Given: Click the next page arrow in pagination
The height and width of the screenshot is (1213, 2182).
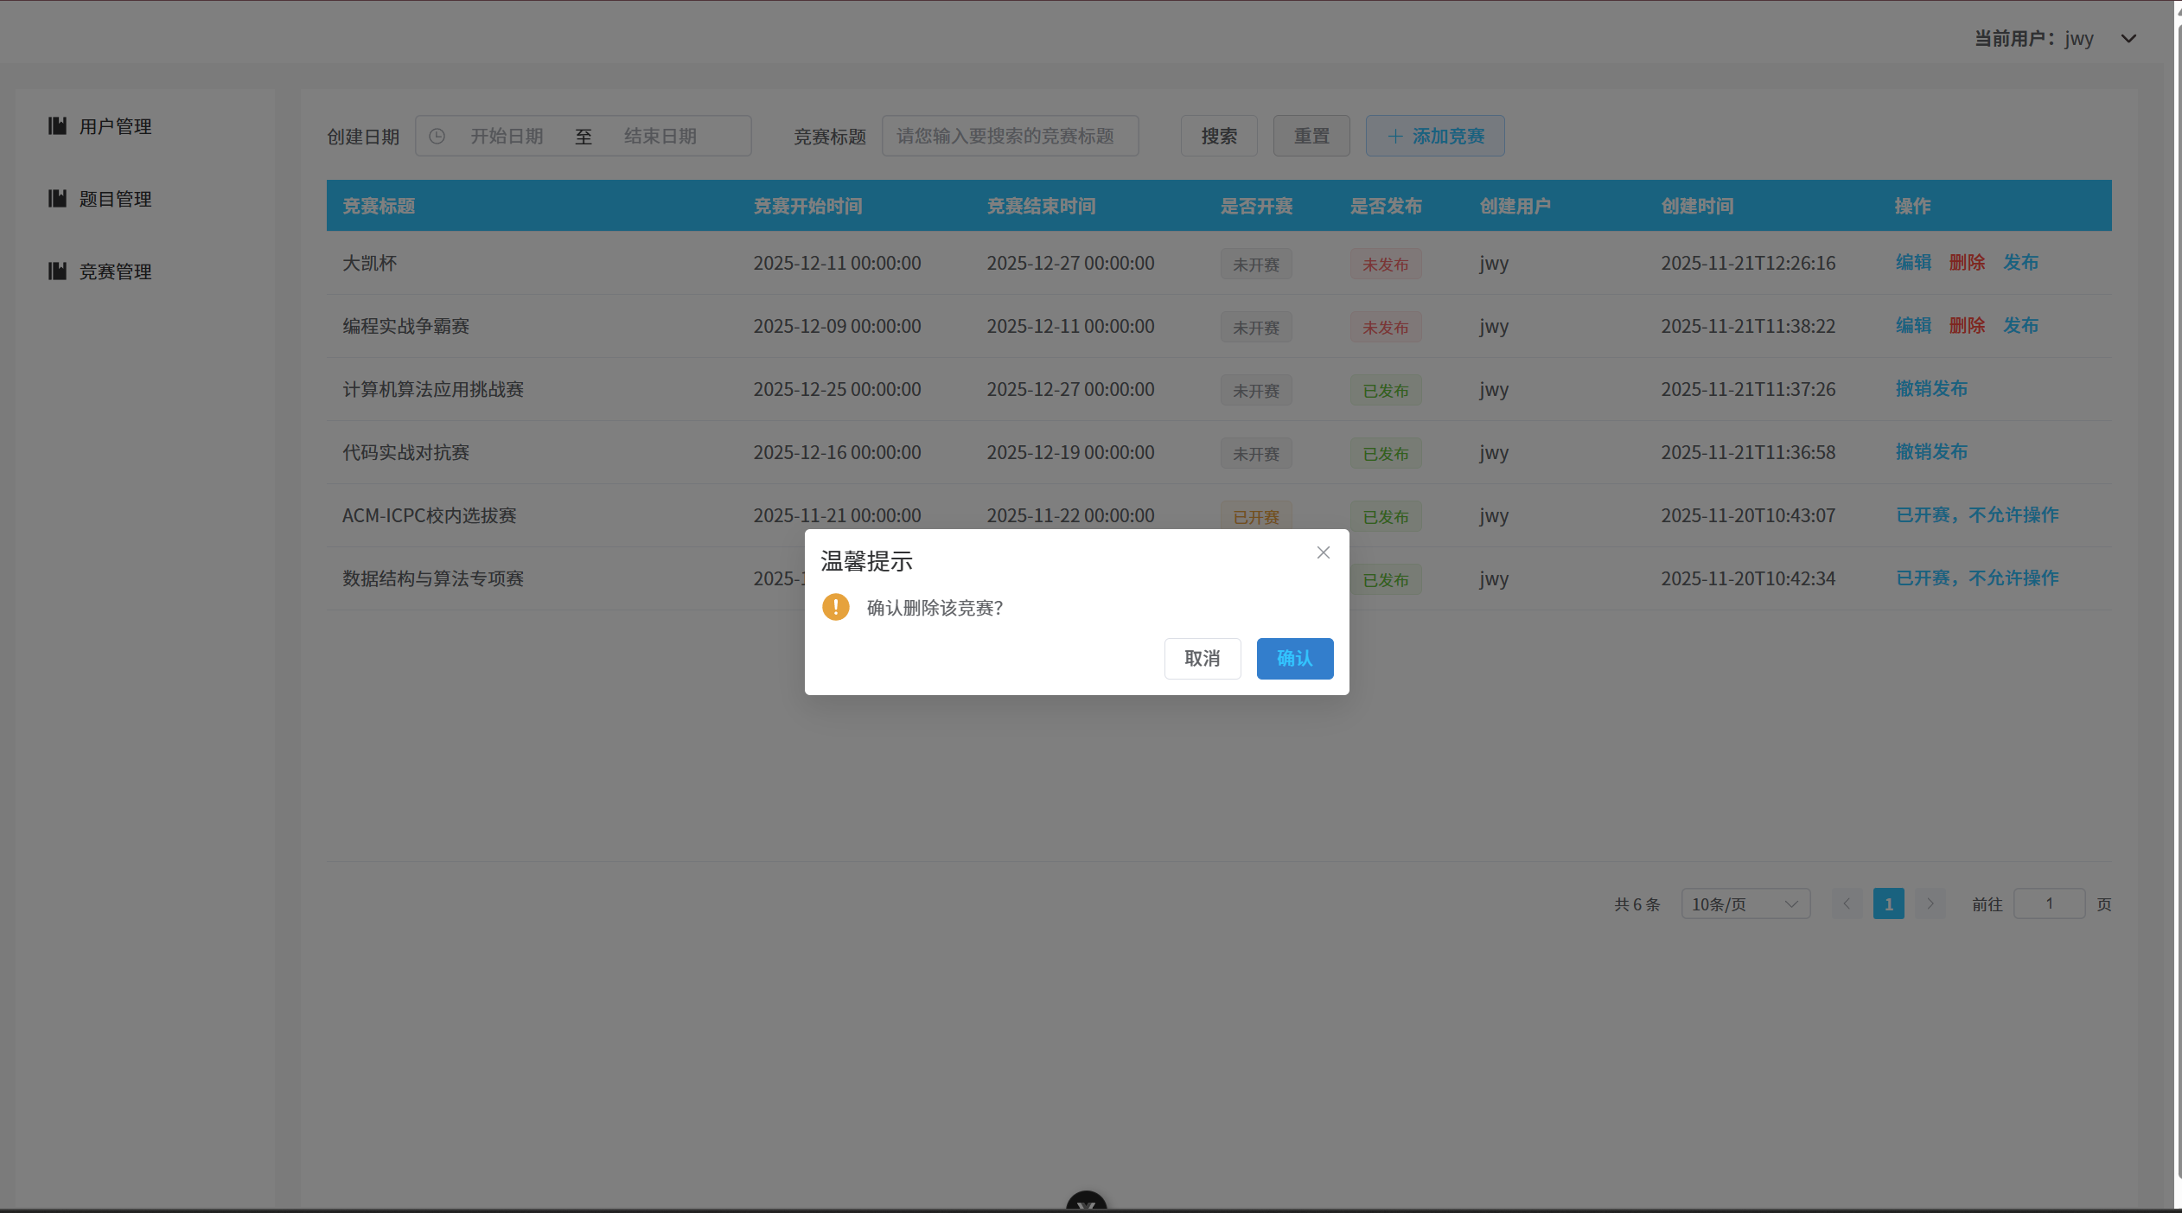Looking at the screenshot, I should pyautogui.click(x=1930, y=903).
